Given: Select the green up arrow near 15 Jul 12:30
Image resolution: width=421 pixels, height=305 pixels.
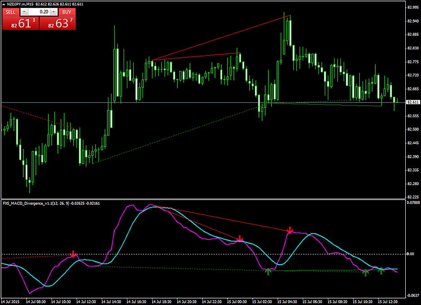Looking at the screenshot, I should [x=381, y=271].
